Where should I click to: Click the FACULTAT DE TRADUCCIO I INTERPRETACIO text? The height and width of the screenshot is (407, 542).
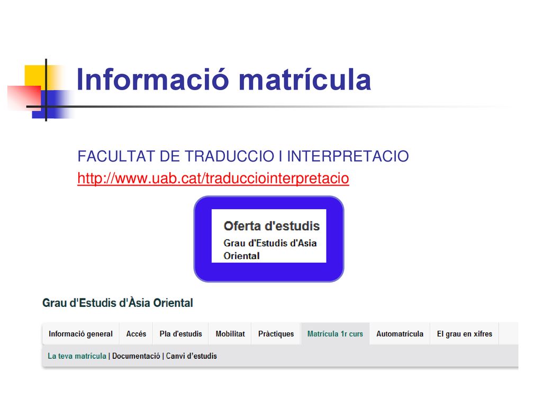(x=243, y=156)
